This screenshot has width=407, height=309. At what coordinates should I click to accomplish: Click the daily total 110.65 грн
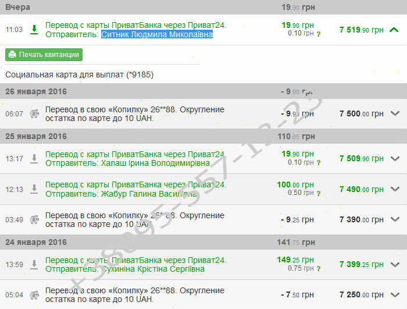pos(296,136)
